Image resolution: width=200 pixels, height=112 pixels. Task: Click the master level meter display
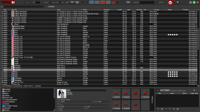click(147, 2)
